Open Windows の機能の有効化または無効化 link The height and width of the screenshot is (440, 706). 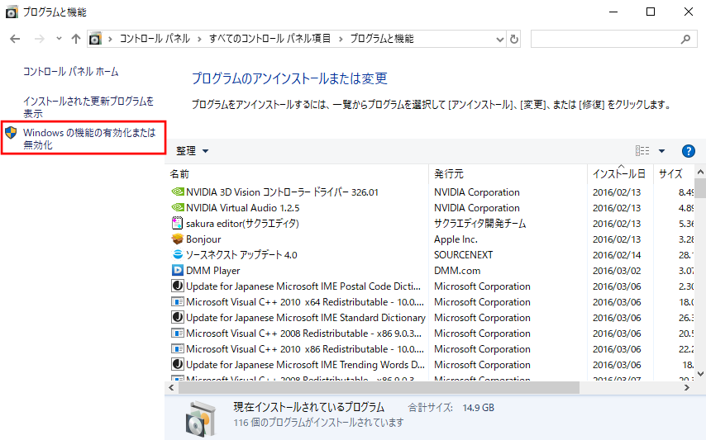coord(89,139)
